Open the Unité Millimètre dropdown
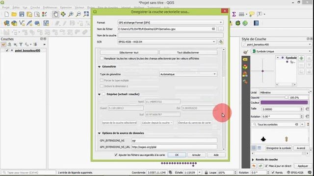Viewport: 314px width, 176px height. click(x=285, y=92)
